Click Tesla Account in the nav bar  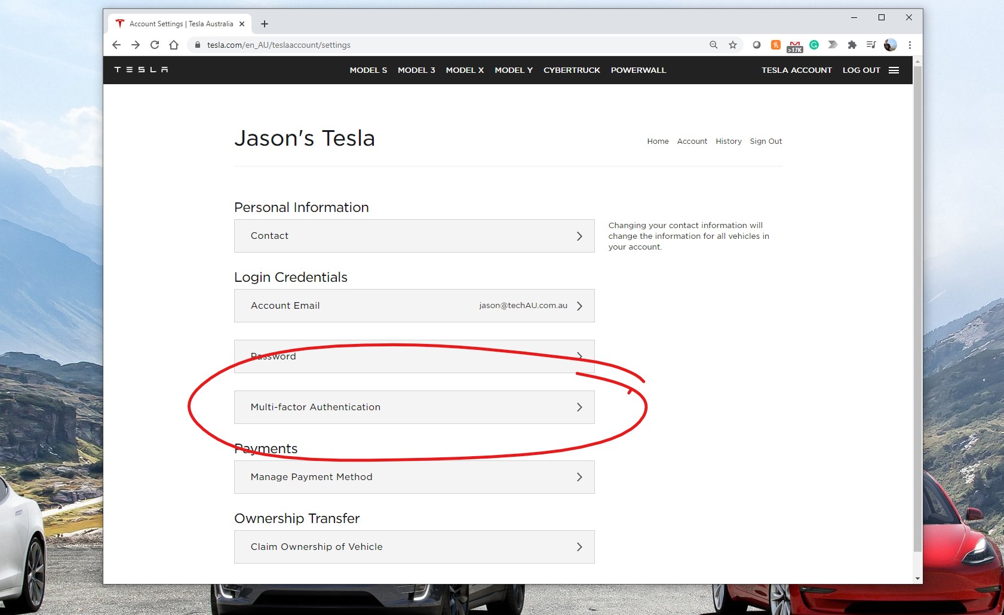(x=797, y=70)
